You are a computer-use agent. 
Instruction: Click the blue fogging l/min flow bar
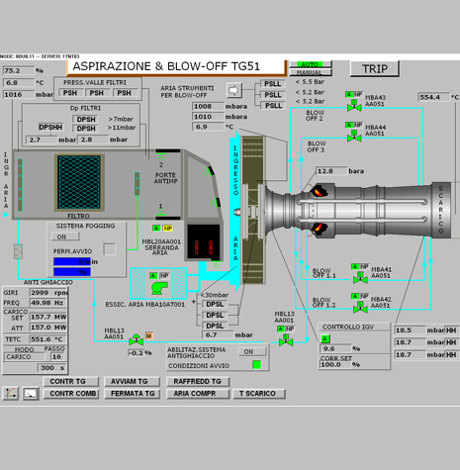(72, 261)
